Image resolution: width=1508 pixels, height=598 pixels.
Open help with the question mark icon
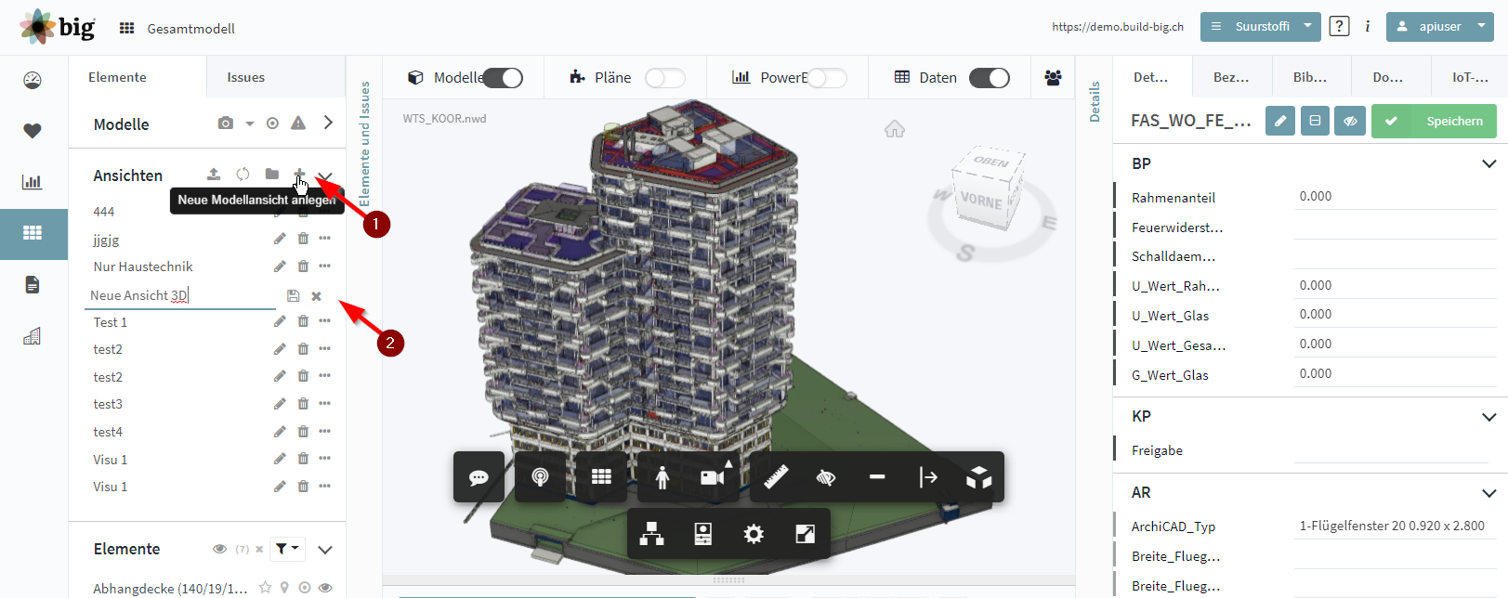click(1339, 26)
